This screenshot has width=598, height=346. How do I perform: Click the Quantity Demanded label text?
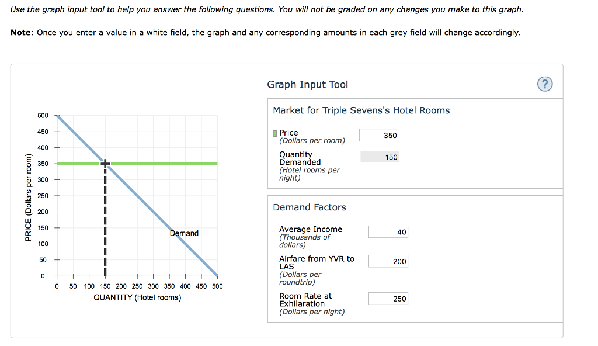pyautogui.click(x=300, y=158)
